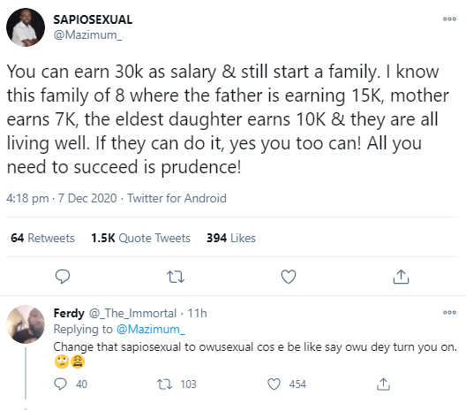Like Ferdy's reply showing 454 likes
Image resolution: width=466 pixels, height=411 pixels.
(x=274, y=384)
